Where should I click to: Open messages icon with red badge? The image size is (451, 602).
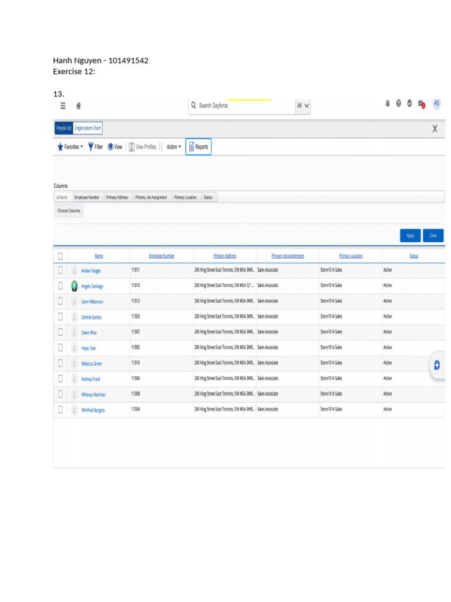tap(421, 105)
